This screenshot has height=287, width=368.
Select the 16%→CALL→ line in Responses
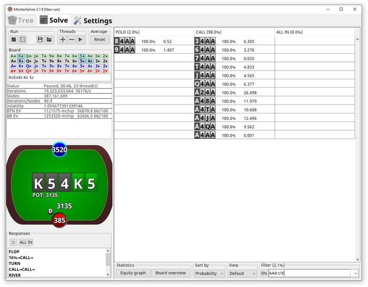(x=21, y=258)
